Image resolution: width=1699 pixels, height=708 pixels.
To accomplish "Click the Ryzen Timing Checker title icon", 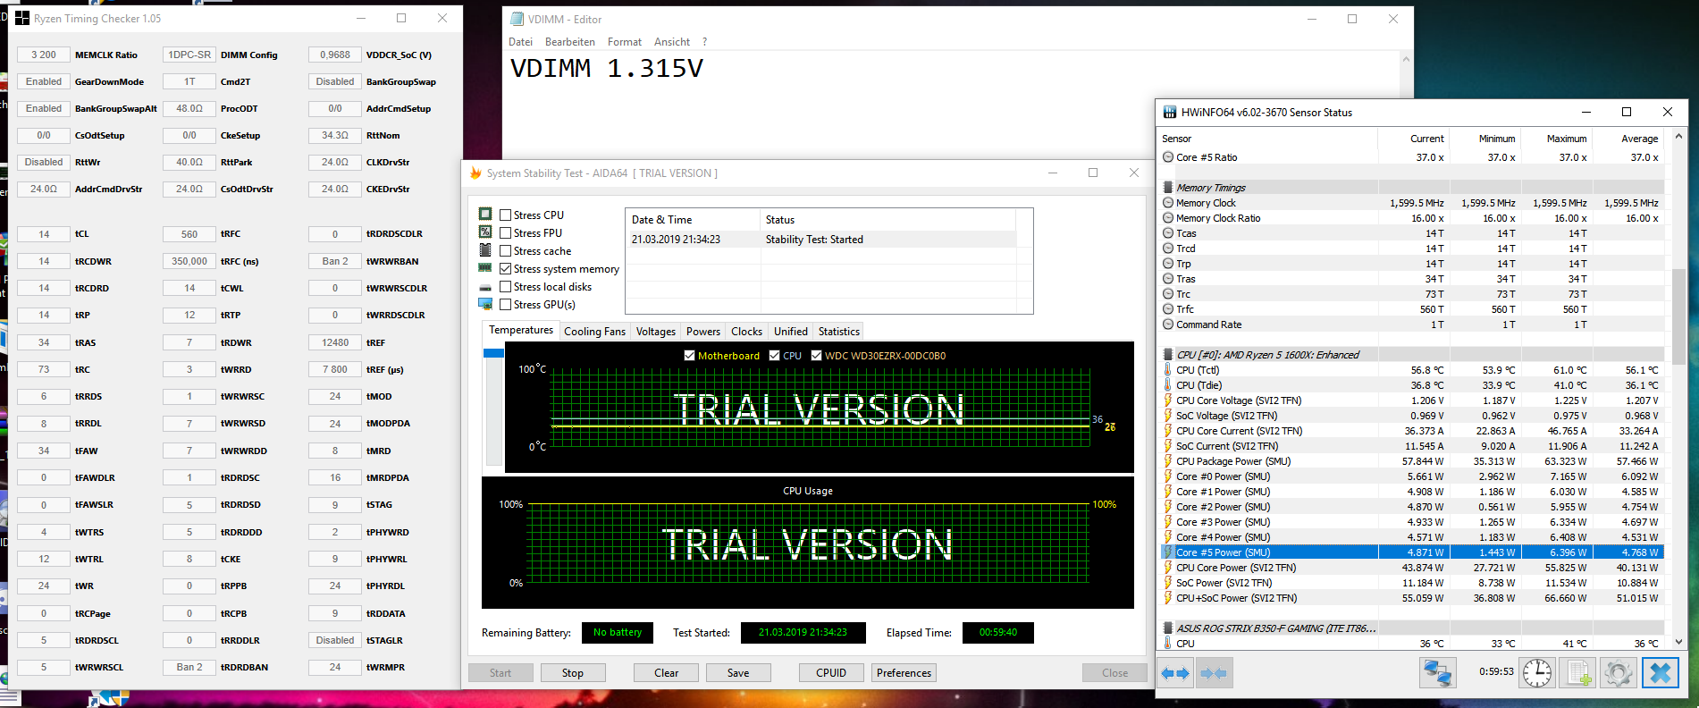I will click(22, 18).
